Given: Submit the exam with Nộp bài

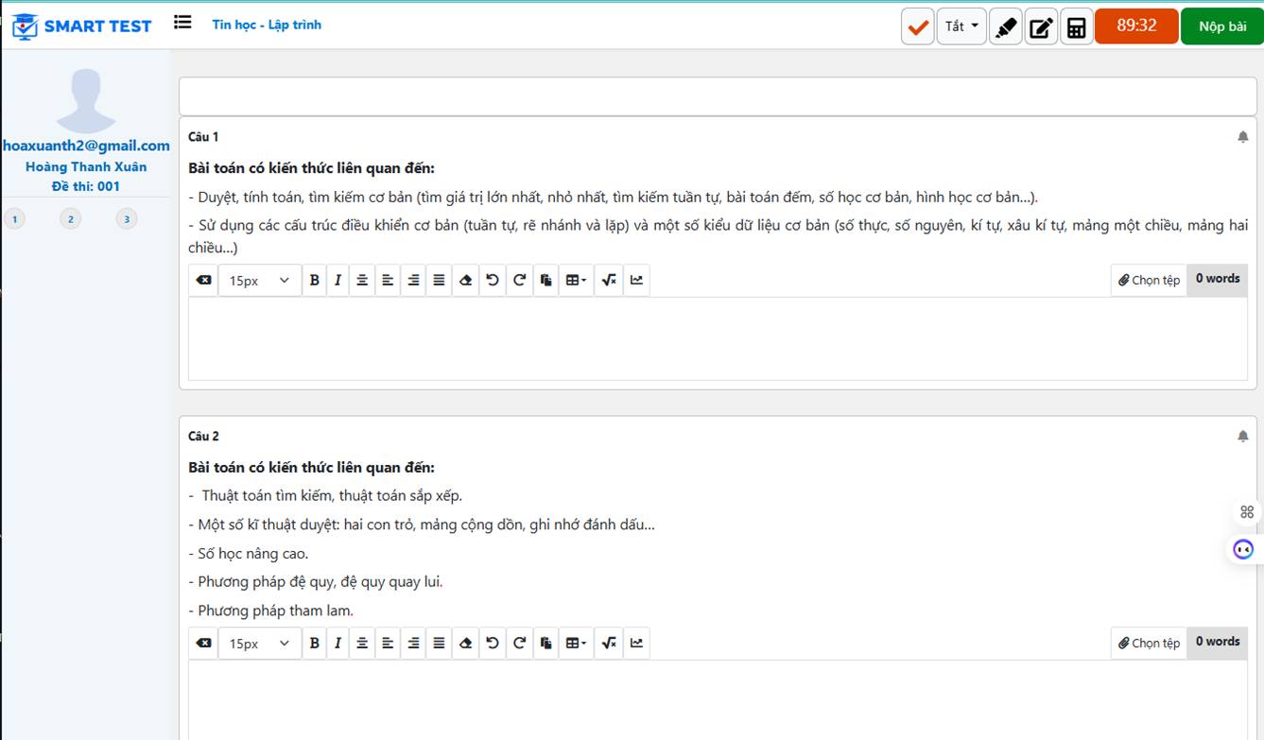Looking at the screenshot, I should coord(1222,26).
